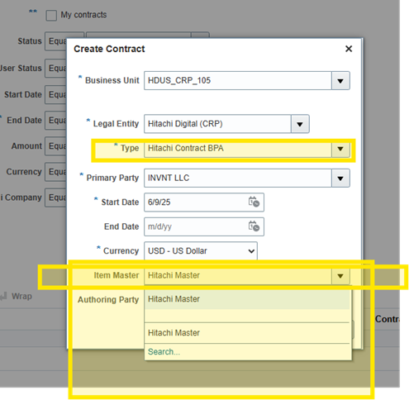Click the Item Master field Hitachi Master
The width and height of the screenshot is (409, 400).
pos(238,275)
